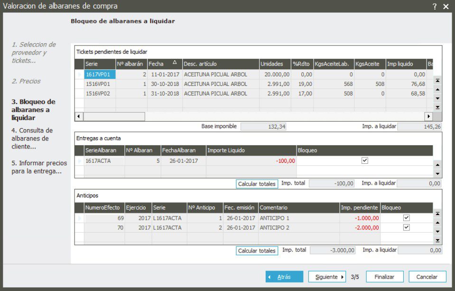
Task: Jump to first row in Tickets pendientes grid
Action: point(437,81)
